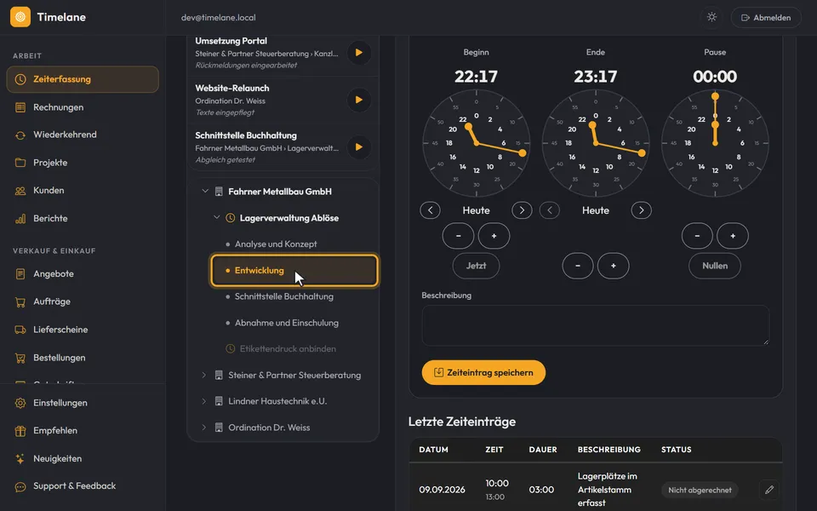Click the Lieferscheine truck icon

pos(20,330)
